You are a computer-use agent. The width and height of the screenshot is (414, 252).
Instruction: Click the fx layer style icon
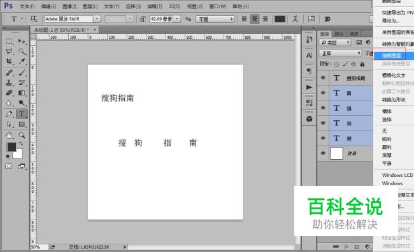pos(346,246)
